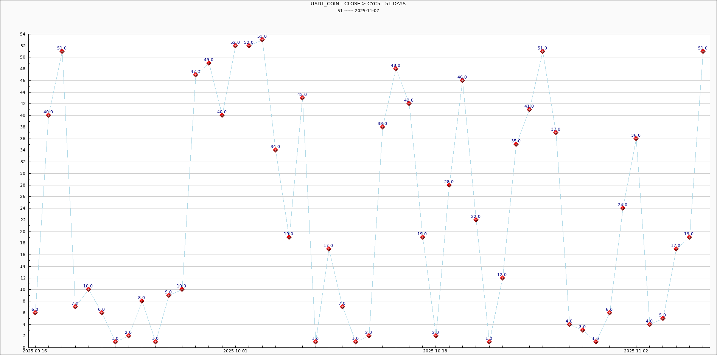Click the marker labeled 24.0
The height and width of the screenshot is (355, 717).
[x=622, y=208]
